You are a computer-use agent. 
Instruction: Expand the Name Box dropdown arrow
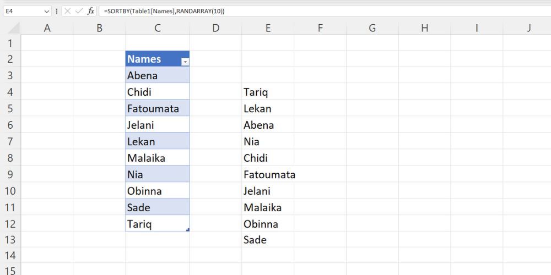46,11
